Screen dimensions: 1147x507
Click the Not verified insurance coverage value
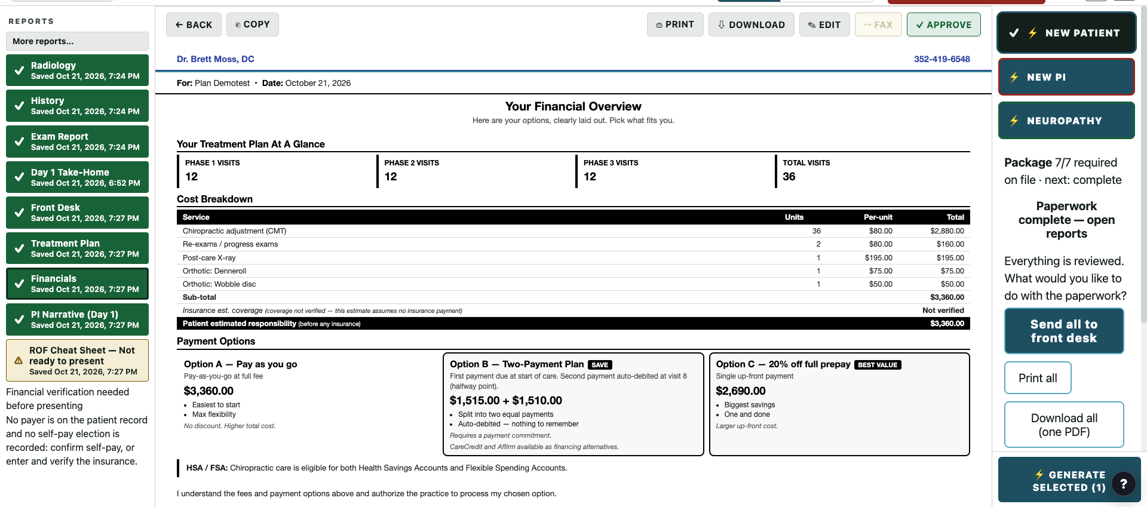coord(943,311)
